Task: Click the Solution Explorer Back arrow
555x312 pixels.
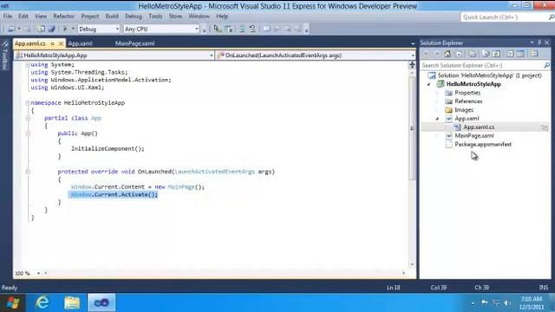Action: click(x=426, y=54)
